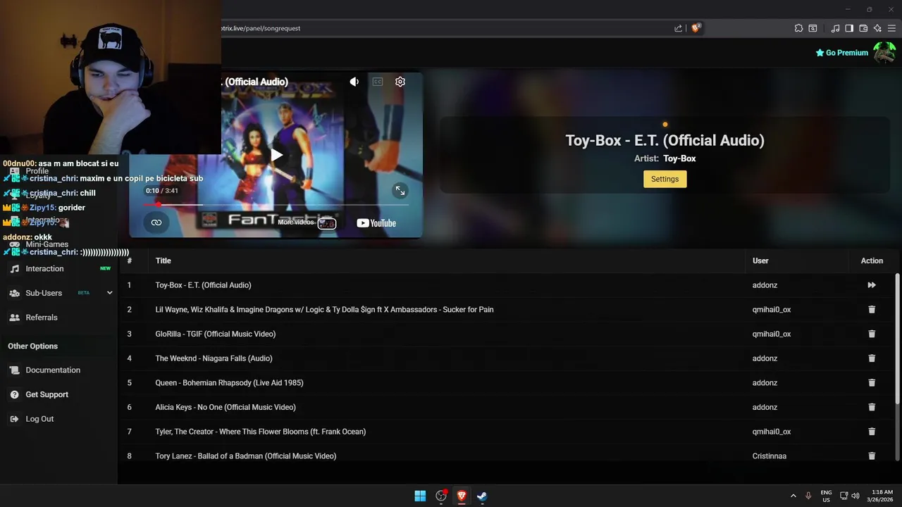This screenshot has height=507, width=902.
Task: Open Brave playlist music note icon
Action: (x=835, y=28)
